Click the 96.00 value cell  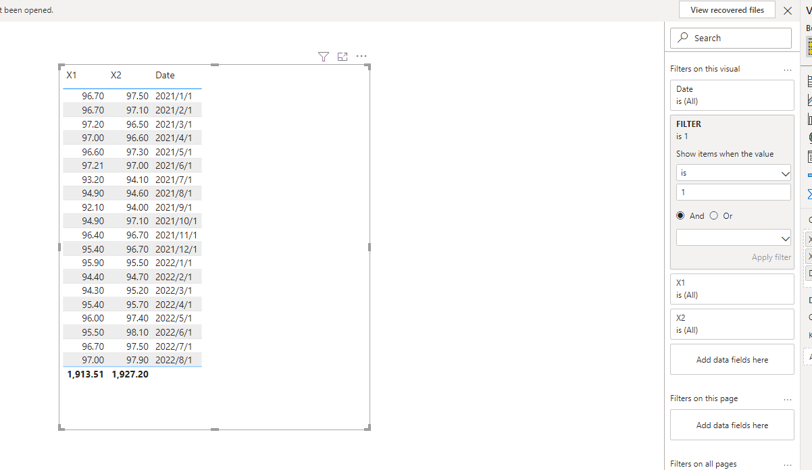[x=93, y=318]
